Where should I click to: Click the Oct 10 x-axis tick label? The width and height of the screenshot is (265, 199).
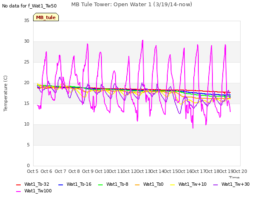[x=102, y=171]
